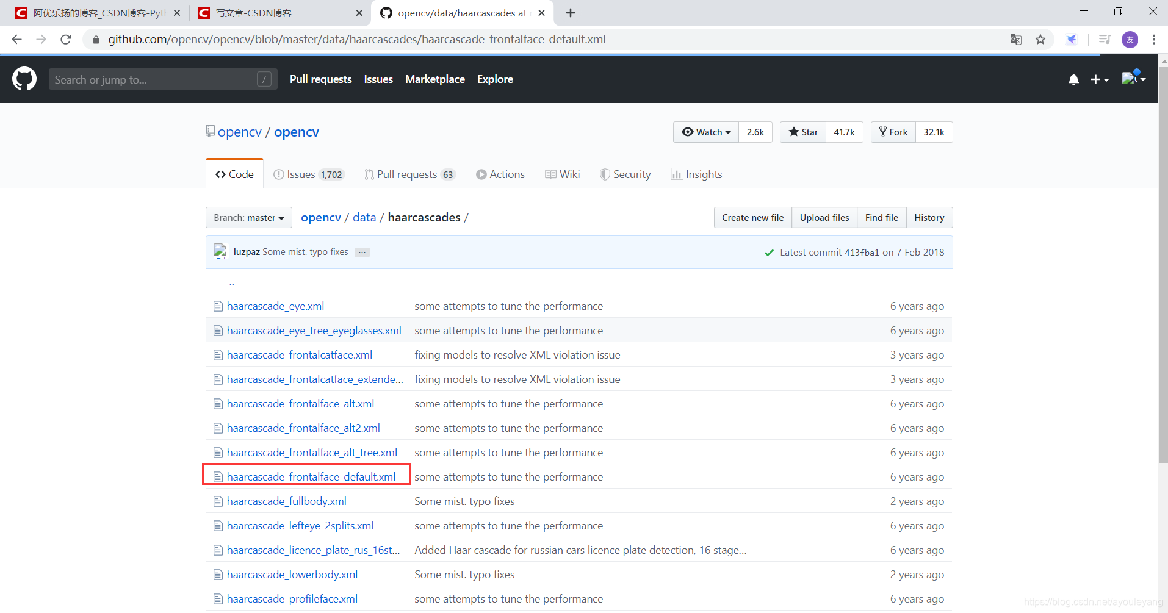This screenshot has width=1168, height=613.
Task: Open the plus create-new menu
Action: 1100,80
